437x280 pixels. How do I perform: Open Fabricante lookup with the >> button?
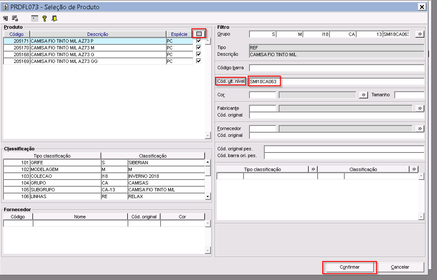420,108
